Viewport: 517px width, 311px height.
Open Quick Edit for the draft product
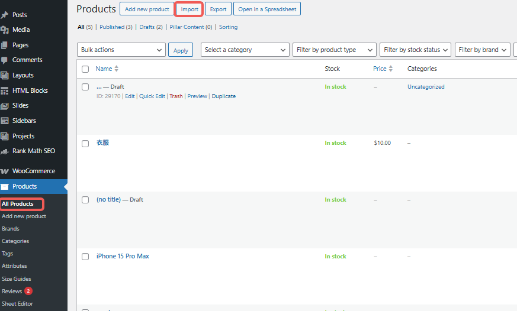[x=152, y=96]
